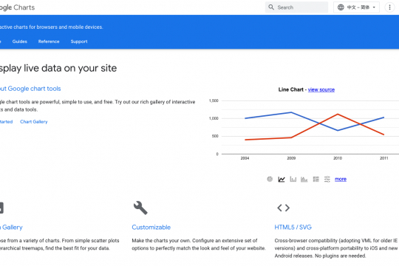Viewport: 399px width, 266px height.
Task: Click the more chart types link
Action: tap(341, 180)
